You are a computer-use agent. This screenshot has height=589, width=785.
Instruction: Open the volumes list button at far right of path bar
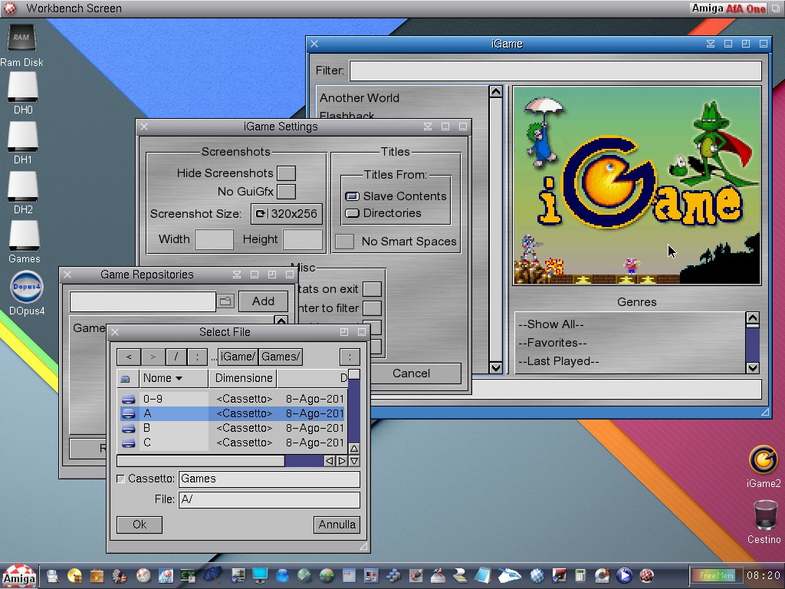[350, 357]
